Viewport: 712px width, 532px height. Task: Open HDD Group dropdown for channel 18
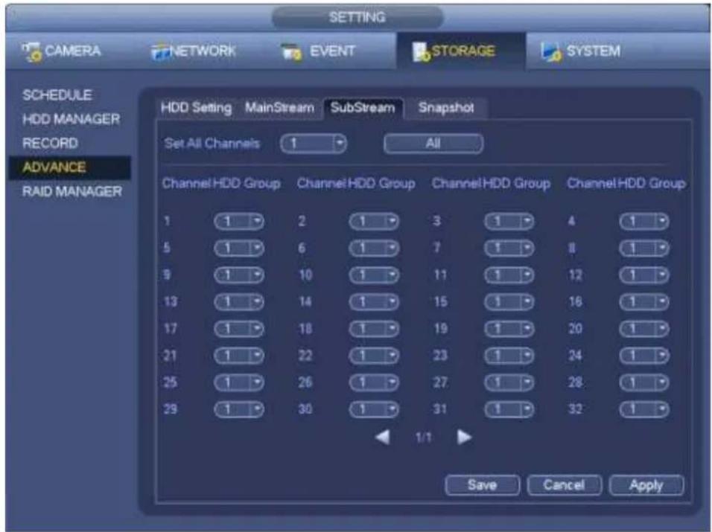[374, 329]
